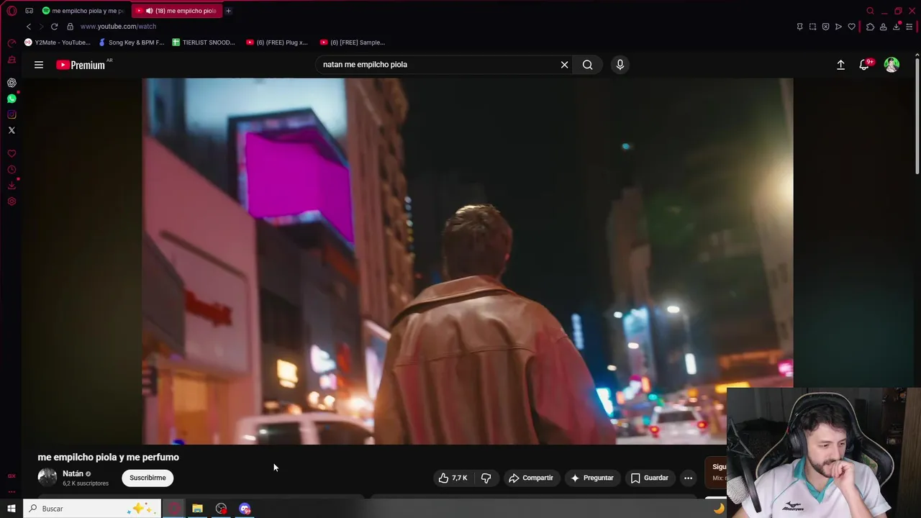Start voice search with the microphone
The image size is (921, 518).
click(x=620, y=65)
